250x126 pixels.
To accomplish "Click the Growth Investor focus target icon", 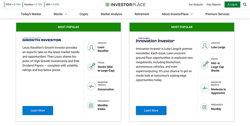I will click(x=91, y=67).
